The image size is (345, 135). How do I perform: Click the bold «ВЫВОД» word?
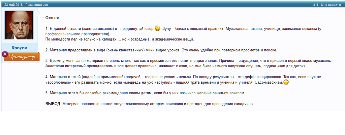point(53,104)
